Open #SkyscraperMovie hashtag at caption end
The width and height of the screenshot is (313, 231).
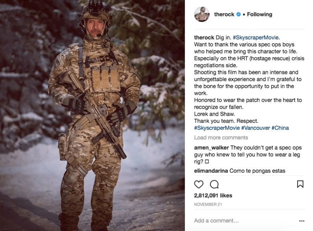[x=217, y=128]
